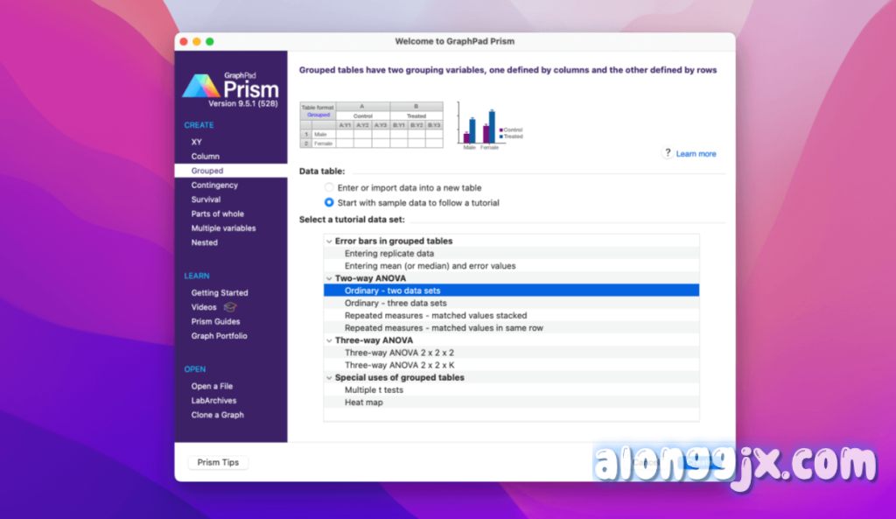
Task: Select 'Three-way ANOVA 2 x 2 x 2' tutorial
Action: coord(399,353)
